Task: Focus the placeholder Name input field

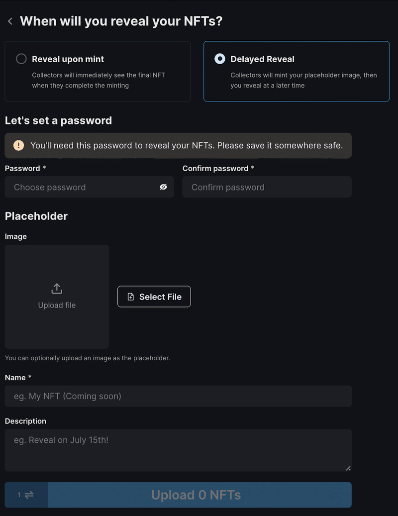Action: pos(178,396)
